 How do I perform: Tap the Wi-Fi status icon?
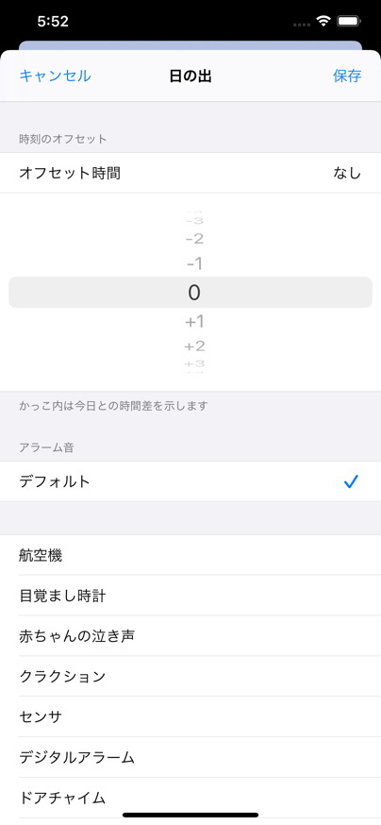tap(323, 22)
